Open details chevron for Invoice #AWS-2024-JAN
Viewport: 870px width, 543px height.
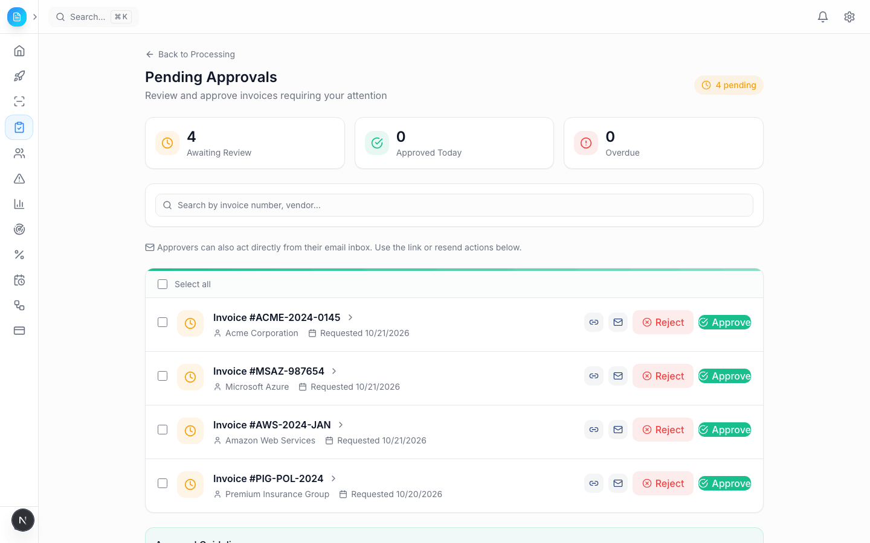[x=341, y=425]
